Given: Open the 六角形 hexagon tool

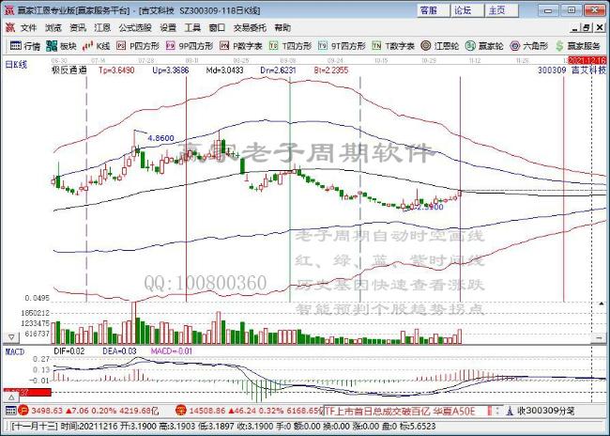Looking at the screenshot, I should point(531,45).
